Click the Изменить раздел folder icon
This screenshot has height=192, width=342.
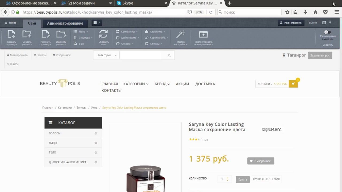pos(61,34)
